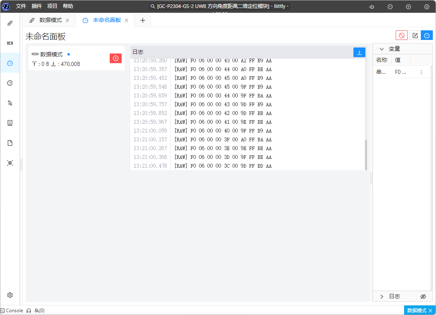The width and height of the screenshot is (436, 315).
Task: Click the title search box
Action: (x=219, y=6)
